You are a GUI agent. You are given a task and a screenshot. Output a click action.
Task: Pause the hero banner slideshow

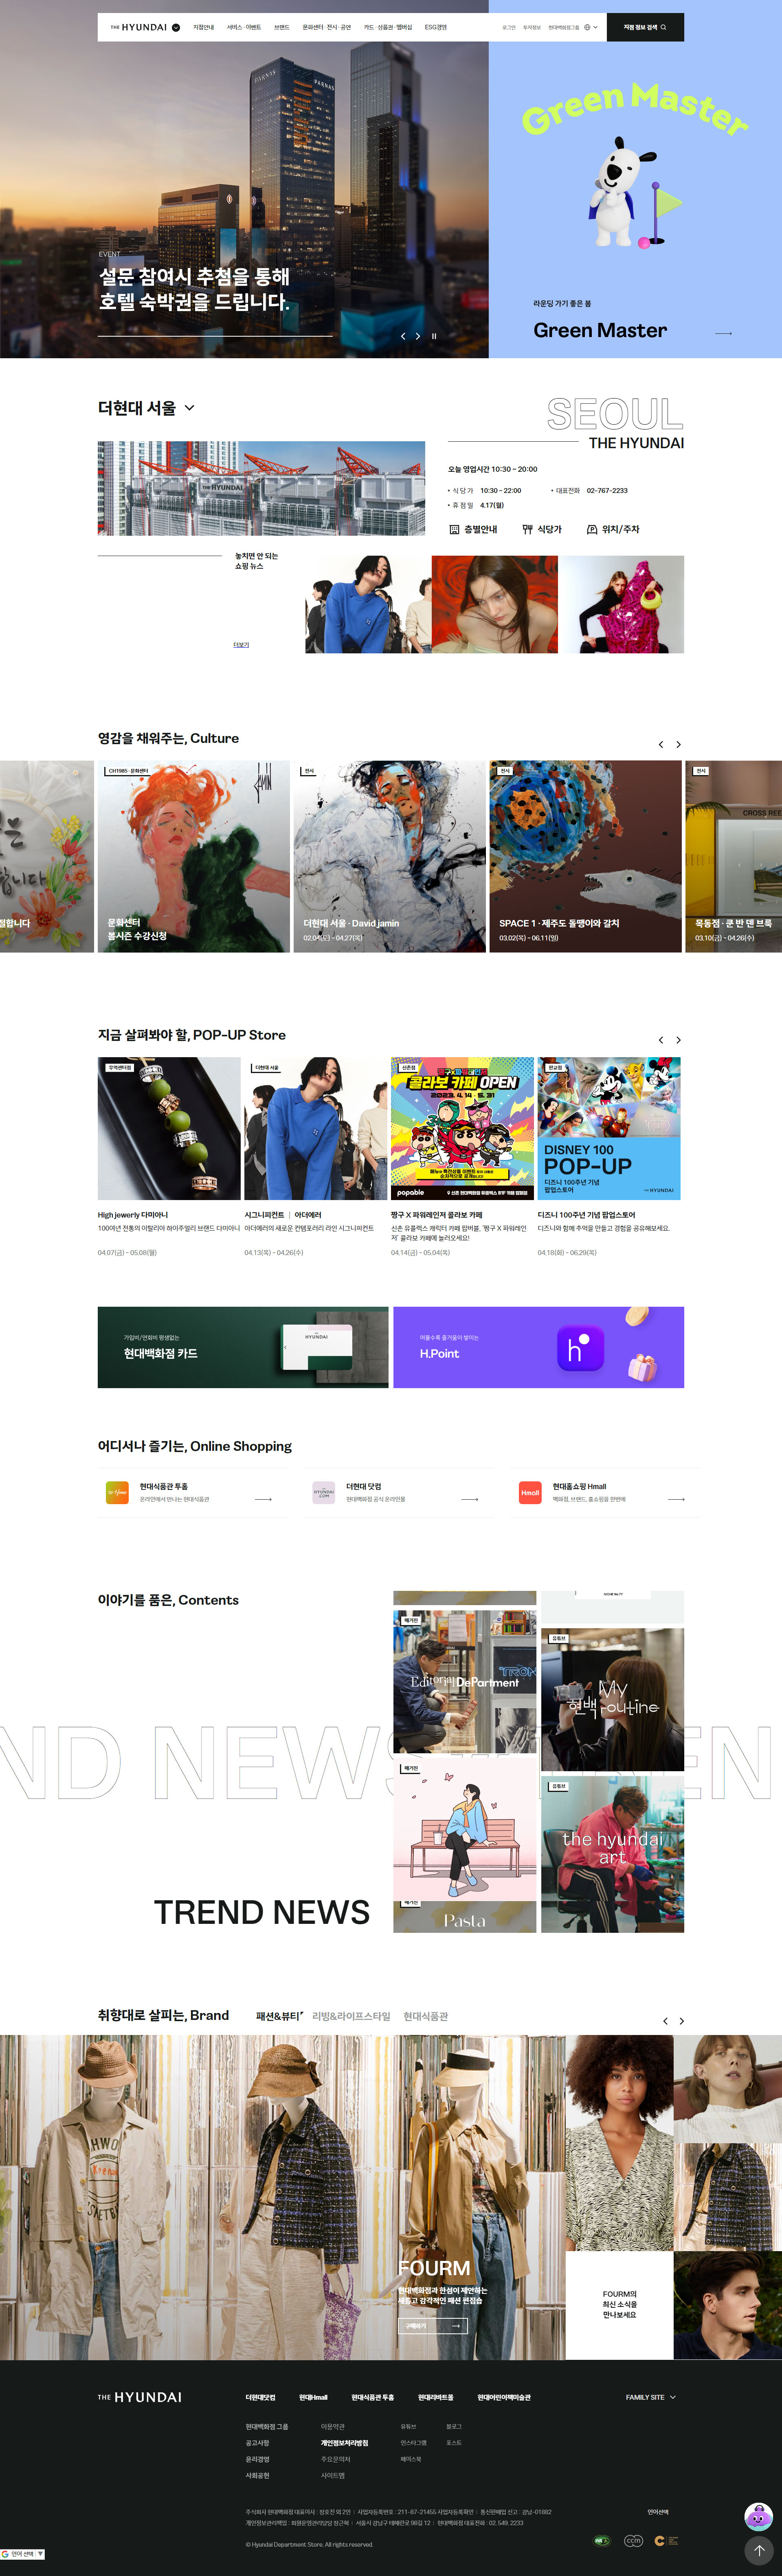tap(434, 336)
